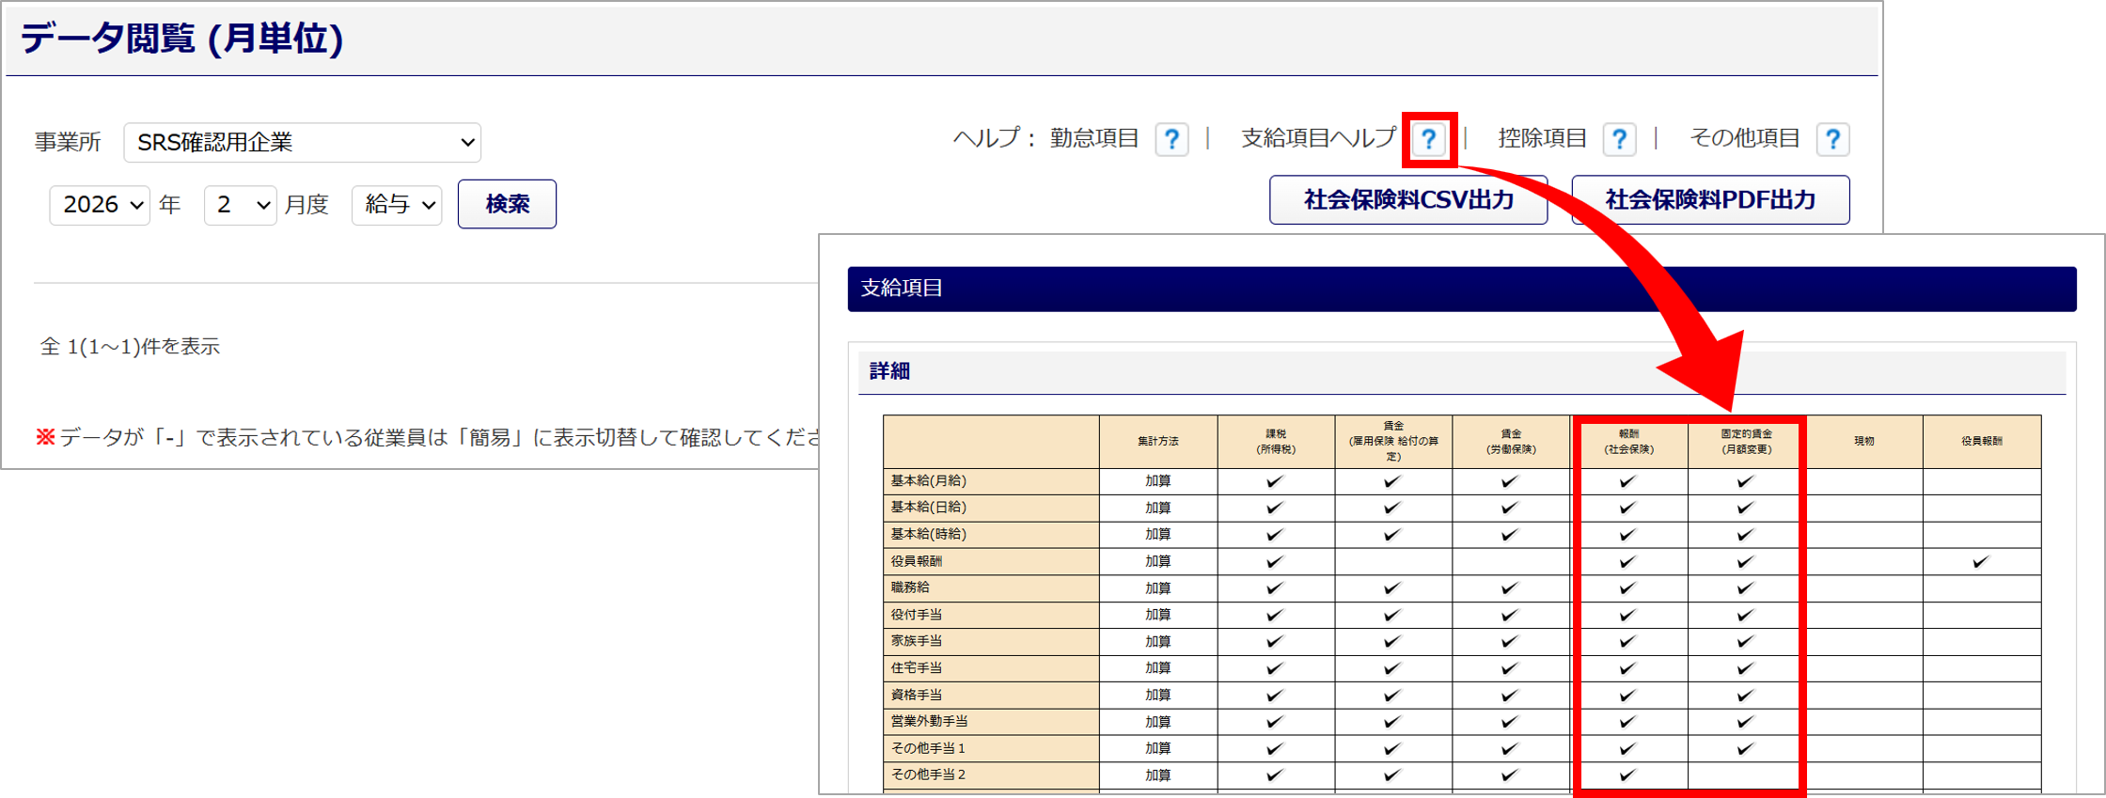
Task: Export with 社会保険料CSV出力 button
Action: [x=1407, y=200]
